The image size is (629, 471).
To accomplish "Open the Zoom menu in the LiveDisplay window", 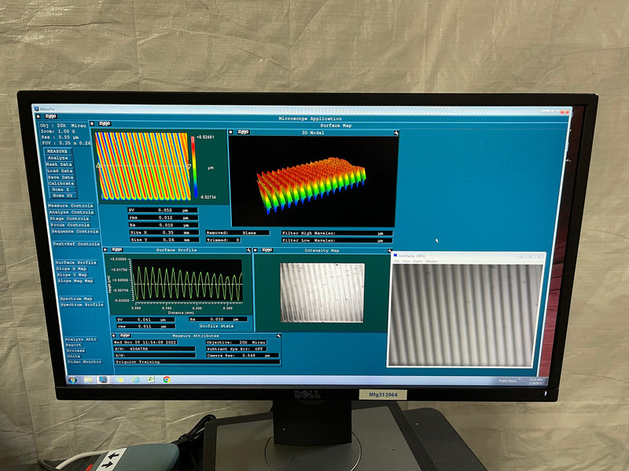I will pyautogui.click(x=417, y=261).
